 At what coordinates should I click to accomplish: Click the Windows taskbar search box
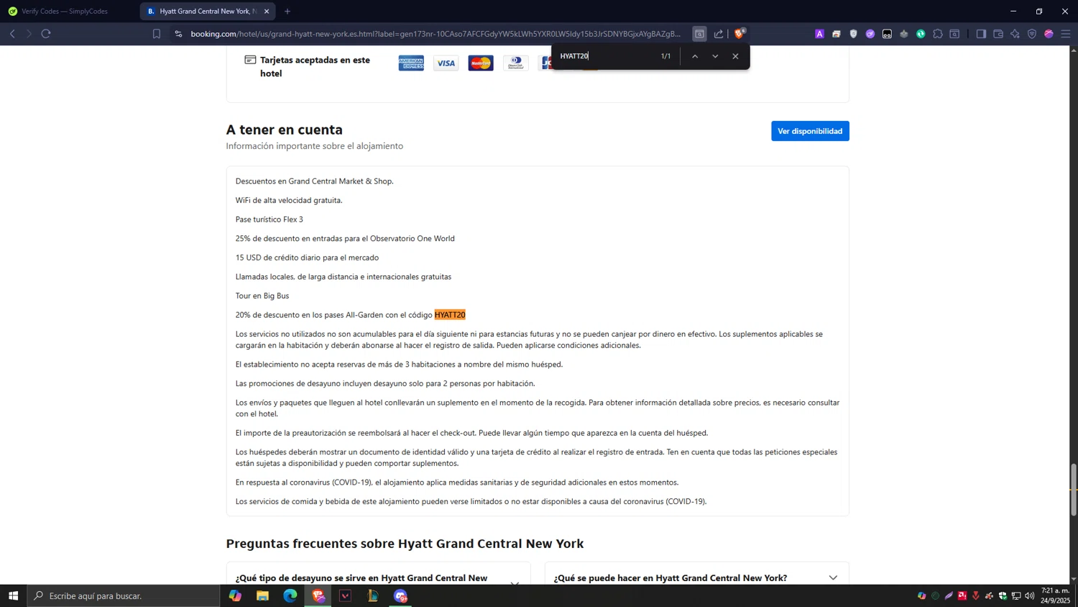click(124, 595)
